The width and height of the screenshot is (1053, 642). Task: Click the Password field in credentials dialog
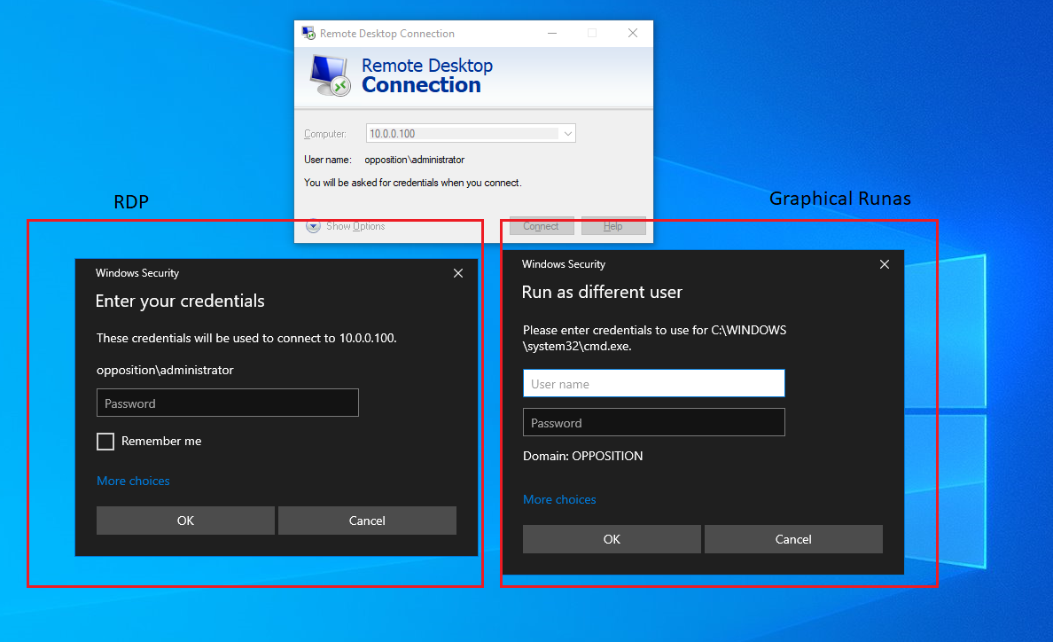click(x=228, y=403)
